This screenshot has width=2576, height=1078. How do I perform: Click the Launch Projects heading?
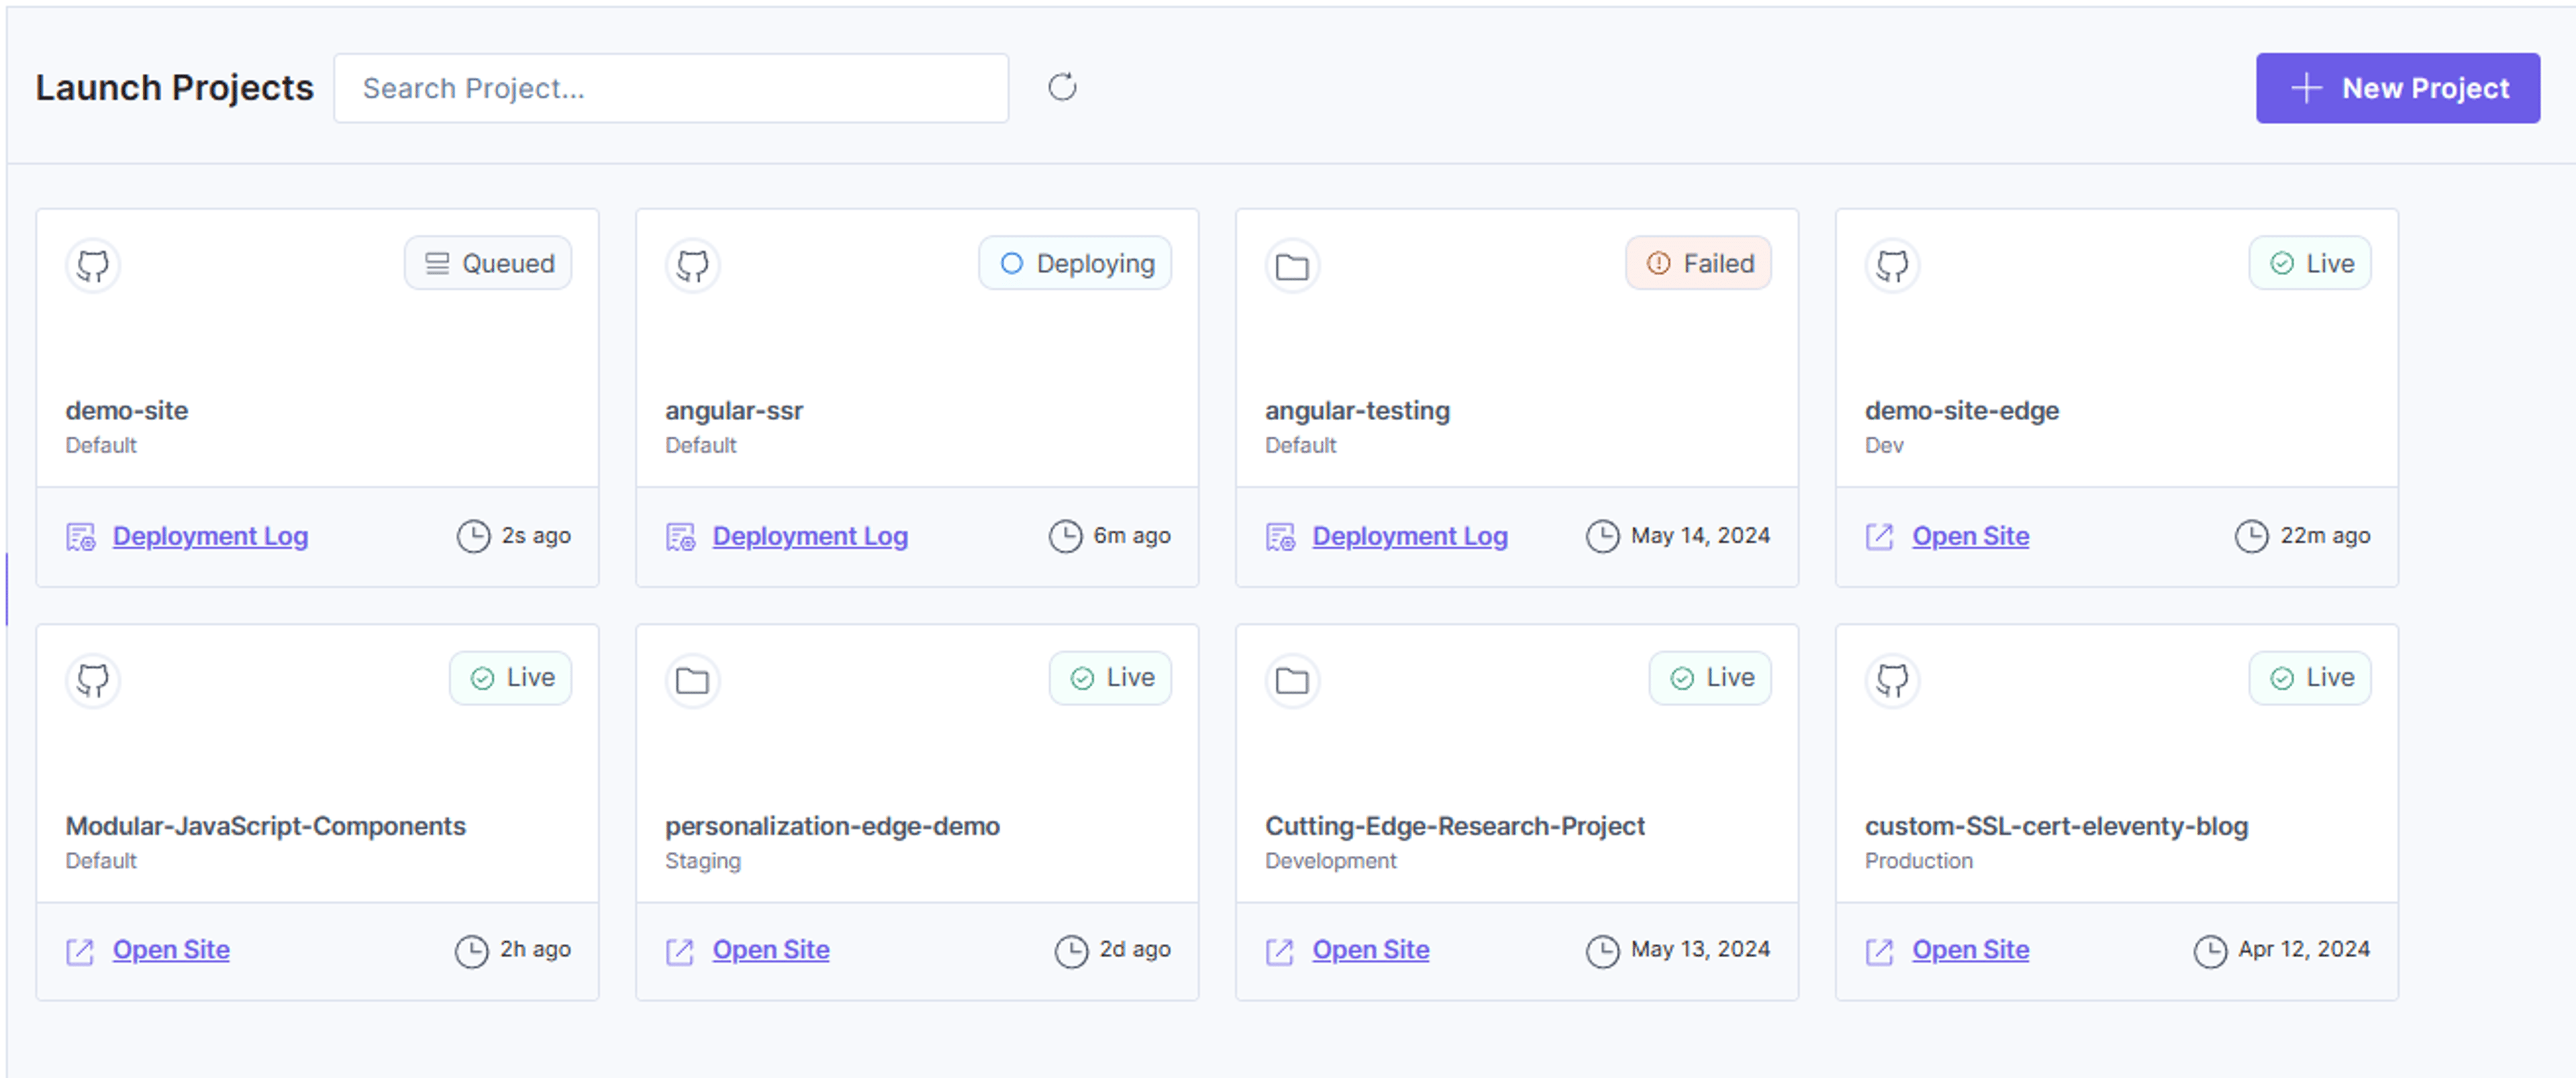(x=175, y=88)
